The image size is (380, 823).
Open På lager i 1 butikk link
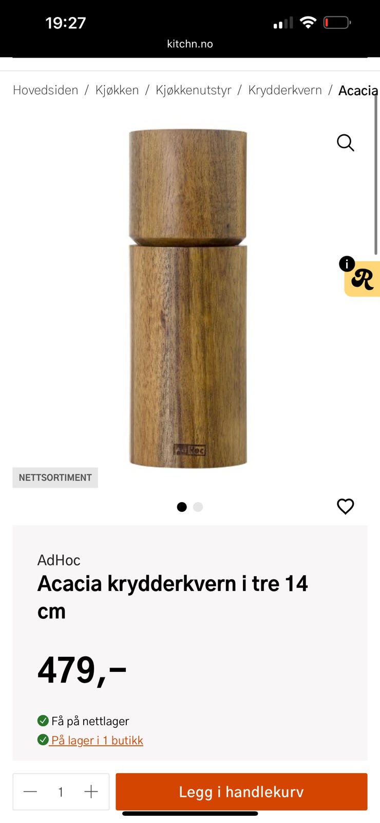(x=97, y=740)
